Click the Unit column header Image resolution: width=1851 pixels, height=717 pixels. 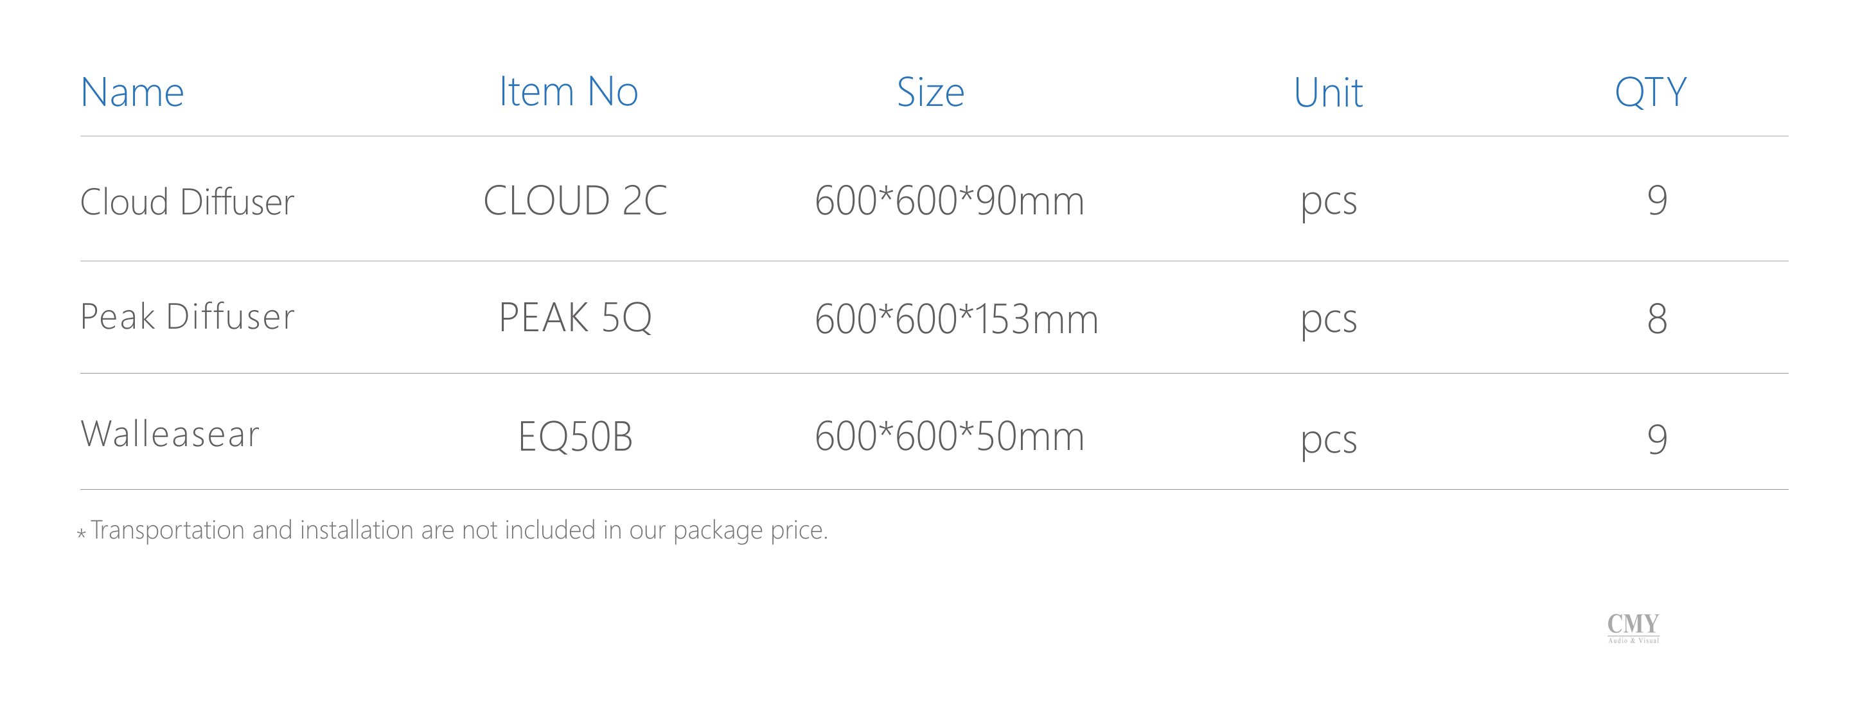(x=1328, y=92)
